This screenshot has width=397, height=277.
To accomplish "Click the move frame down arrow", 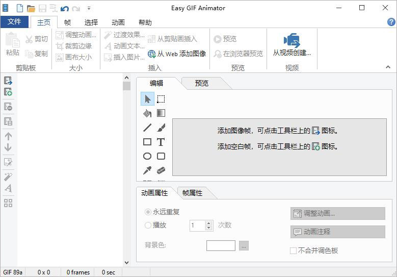I will pos(8,147).
